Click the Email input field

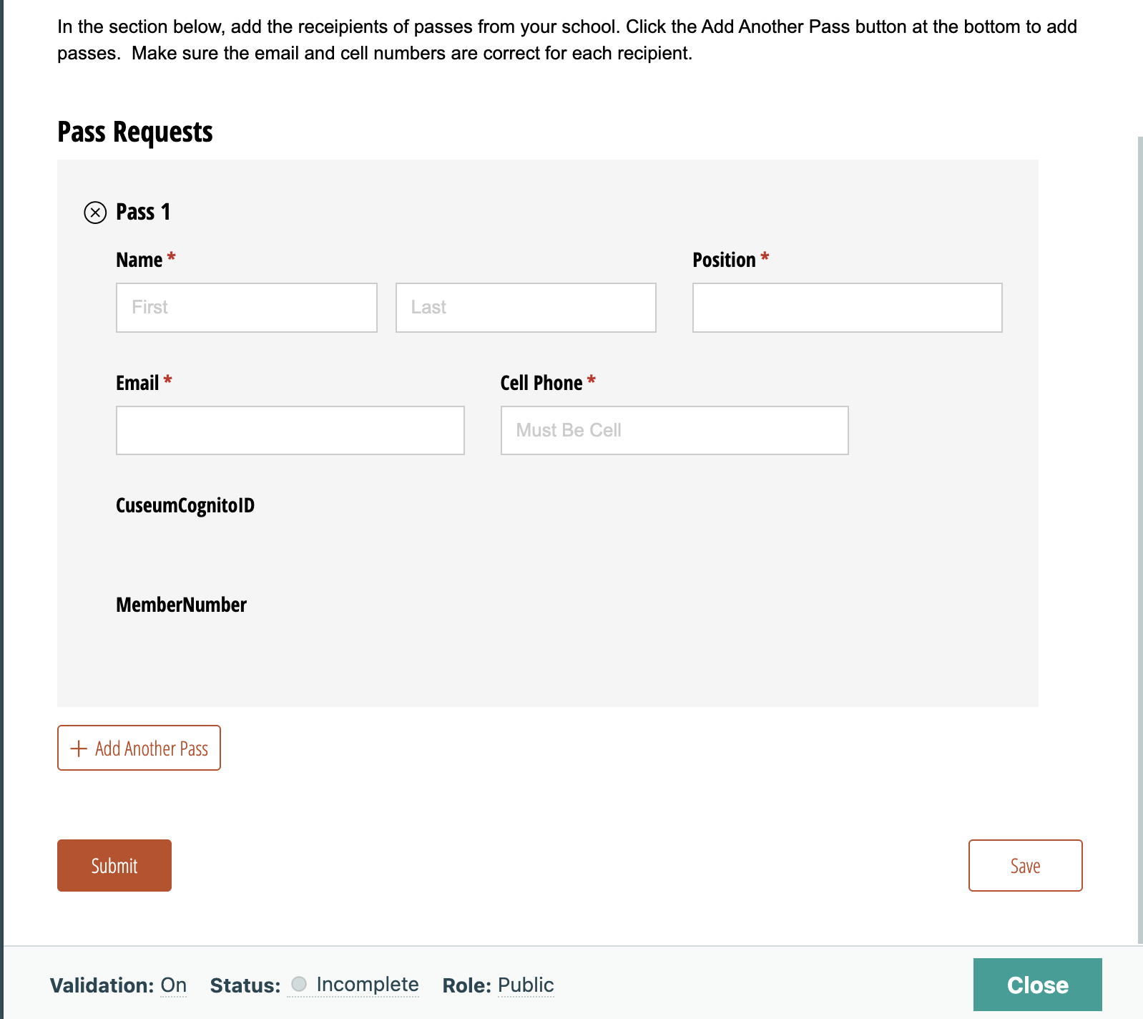[290, 430]
